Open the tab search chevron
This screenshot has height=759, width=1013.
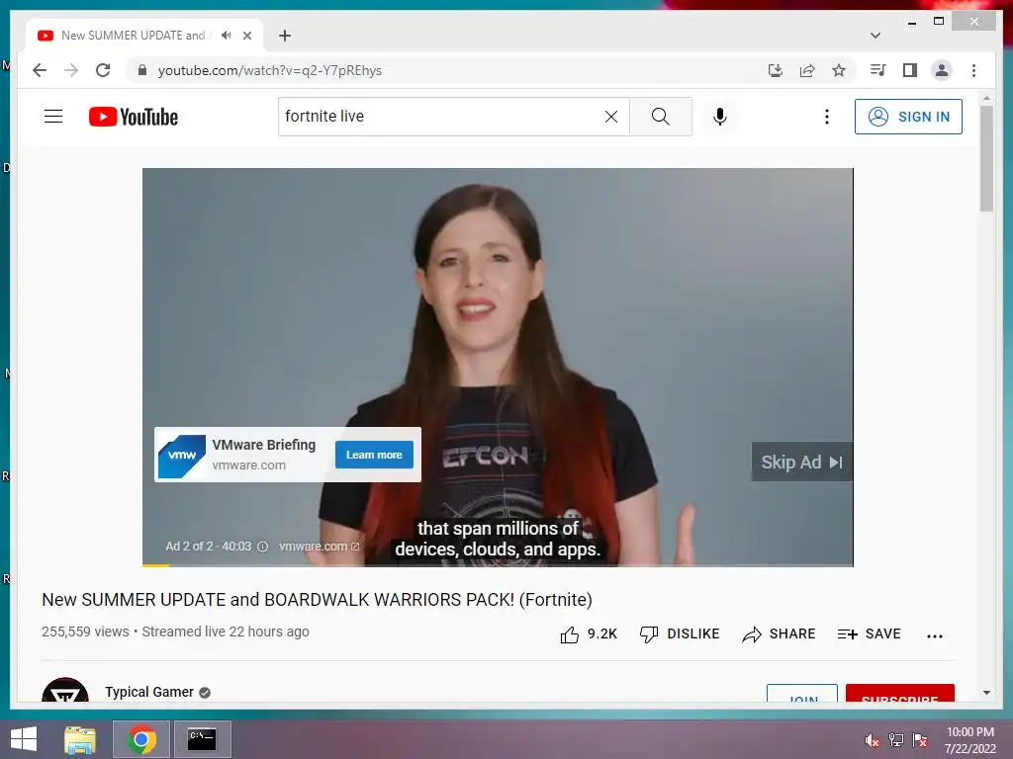click(x=875, y=36)
